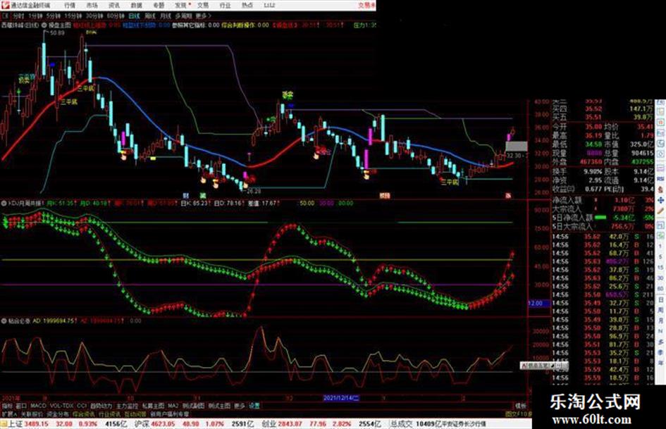Open the 发现 menu

pos(181,5)
